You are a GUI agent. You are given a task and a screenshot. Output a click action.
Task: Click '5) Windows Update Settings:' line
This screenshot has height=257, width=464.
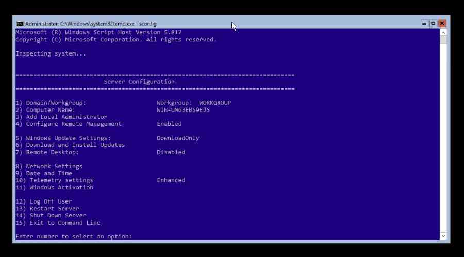63,138
